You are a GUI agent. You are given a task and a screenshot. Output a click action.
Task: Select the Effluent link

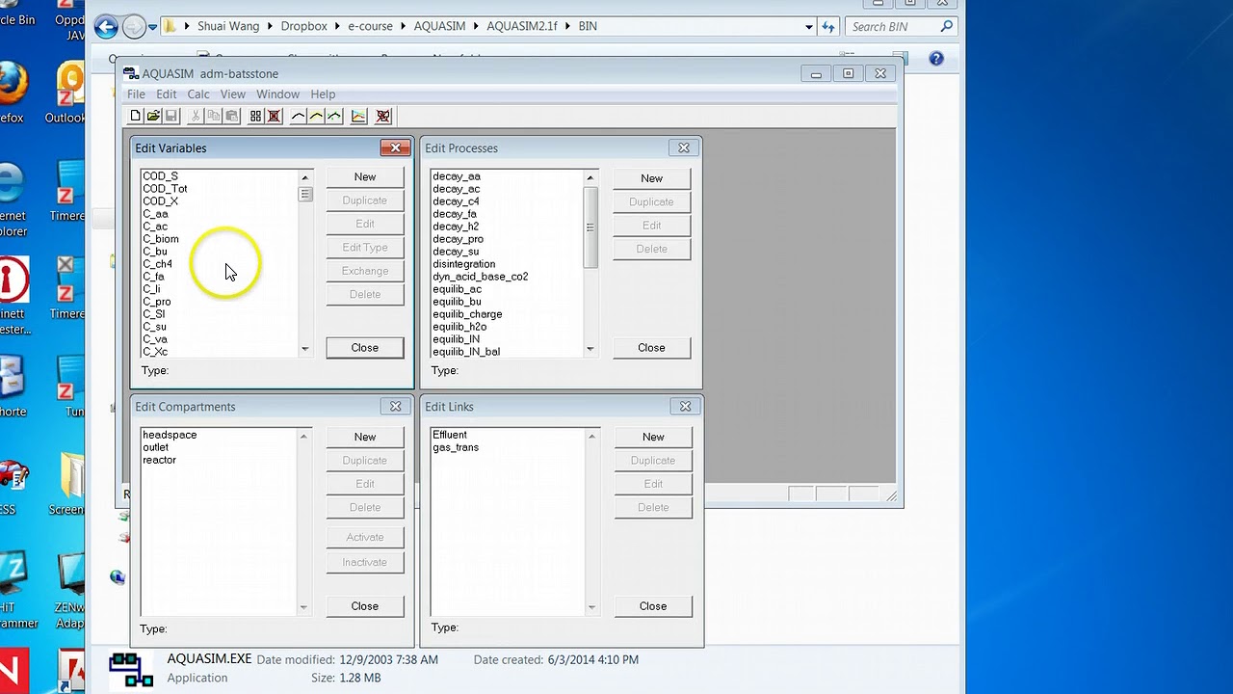(450, 435)
